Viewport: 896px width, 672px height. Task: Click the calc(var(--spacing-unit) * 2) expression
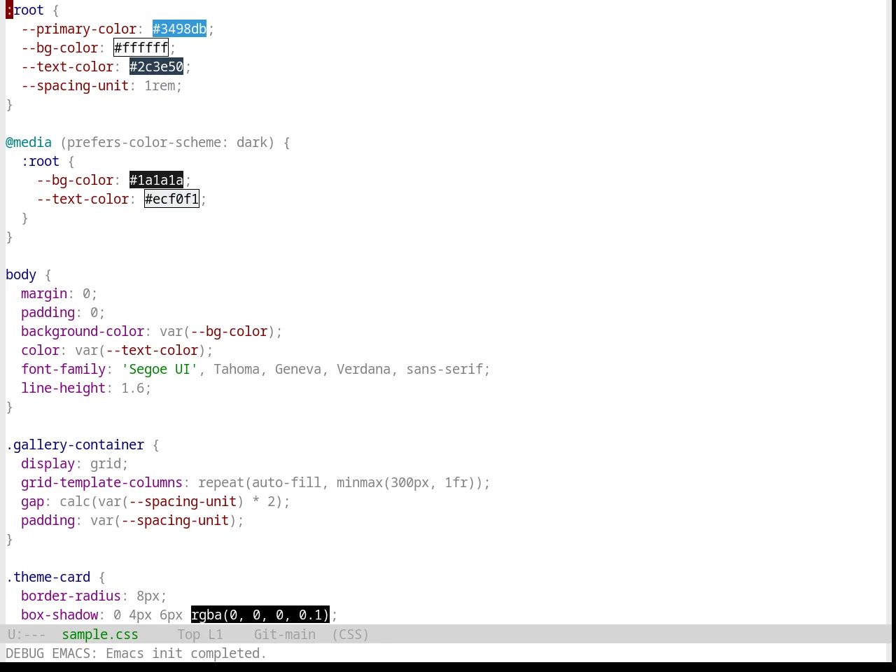(x=171, y=501)
